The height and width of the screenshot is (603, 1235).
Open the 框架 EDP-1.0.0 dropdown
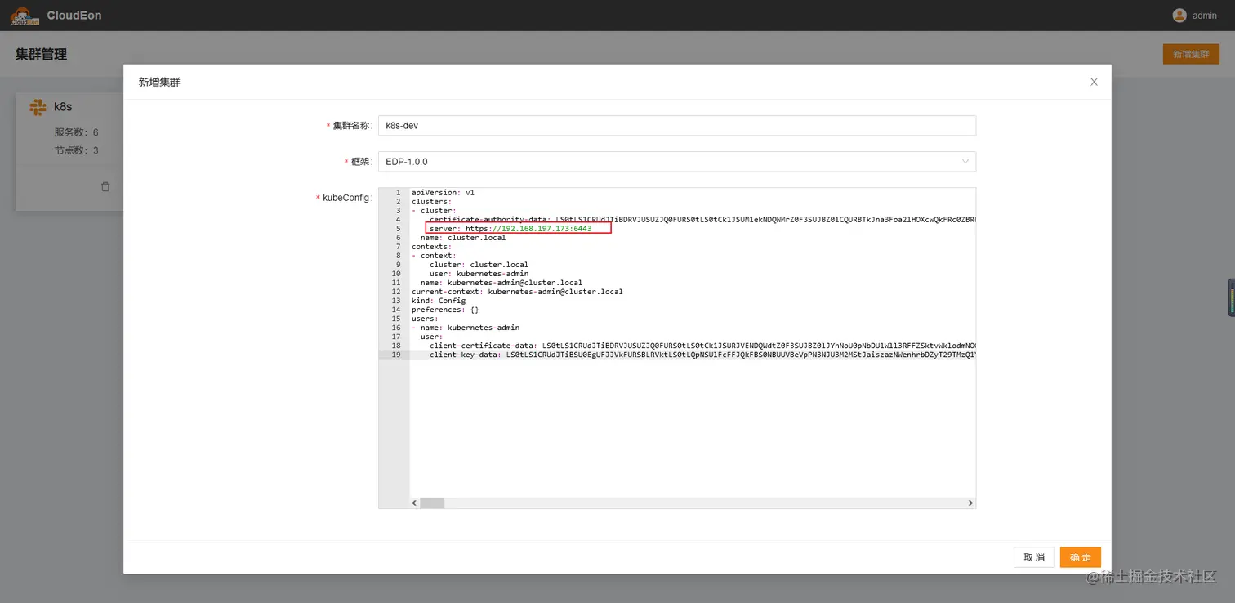[x=677, y=162]
